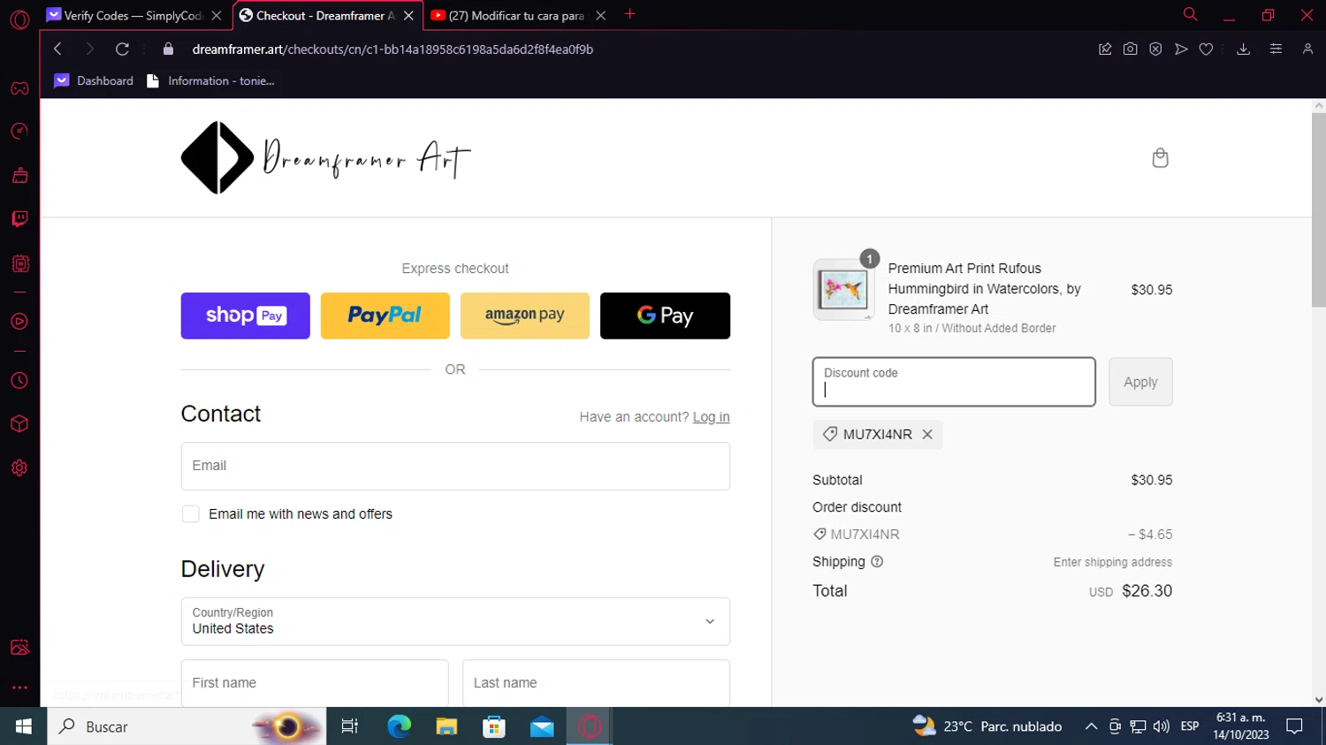Close the YouTube tab
This screenshot has height=745, width=1326.
(x=600, y=15)
